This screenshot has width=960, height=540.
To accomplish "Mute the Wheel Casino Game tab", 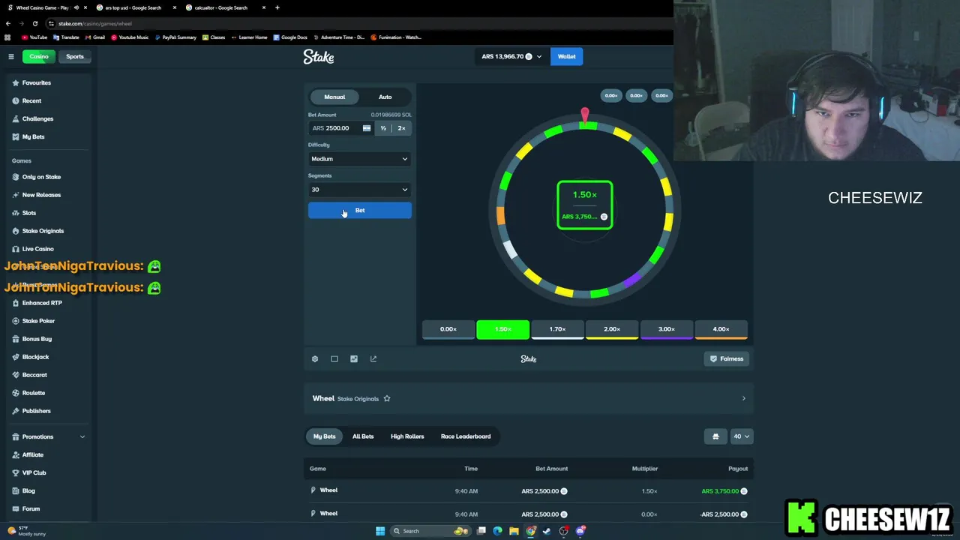I will click(x=76, y=7).
